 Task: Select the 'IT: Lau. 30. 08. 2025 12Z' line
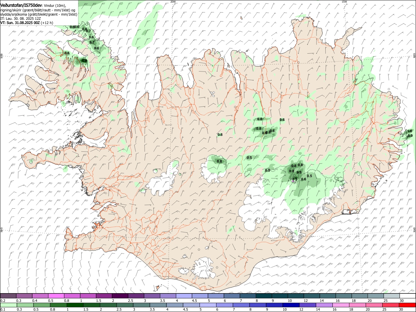point(21,19)
